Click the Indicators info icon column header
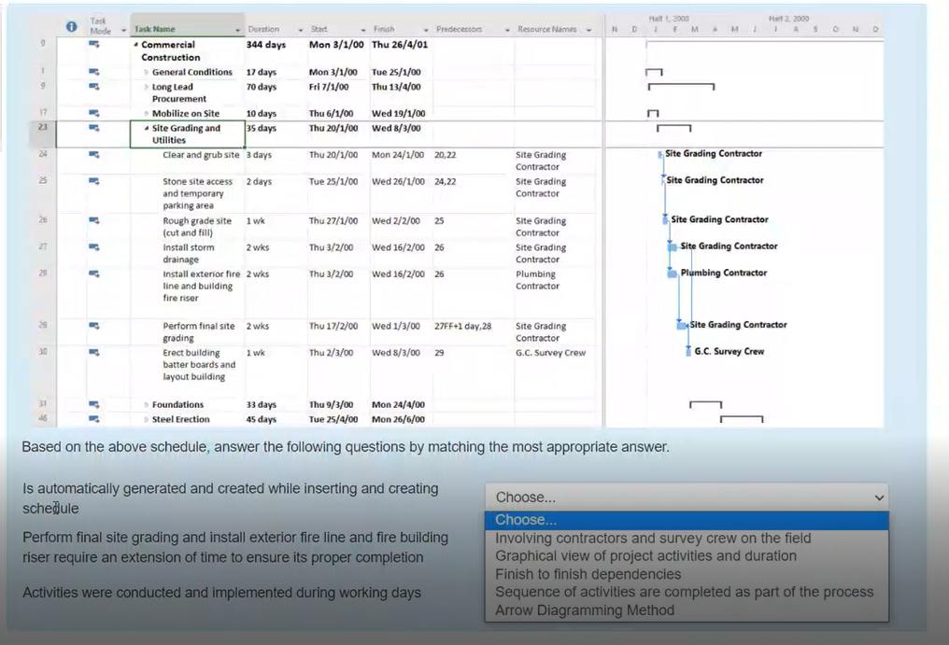The height and width of the screenshot is (645, 949). click(x=72, y=27)
